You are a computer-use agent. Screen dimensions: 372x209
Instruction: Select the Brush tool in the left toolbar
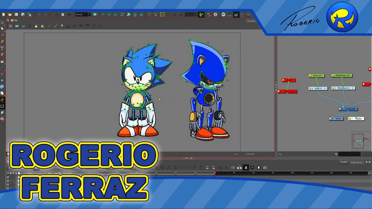point(2,35)
